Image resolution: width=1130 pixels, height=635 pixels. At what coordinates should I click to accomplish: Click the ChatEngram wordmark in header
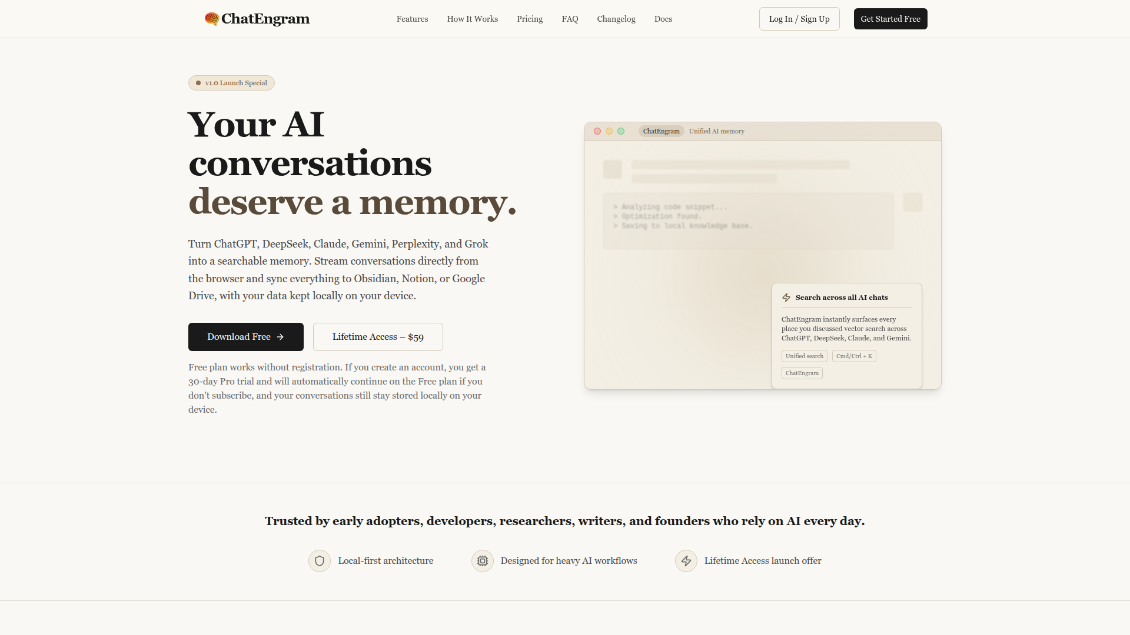(x=265, y=19)
